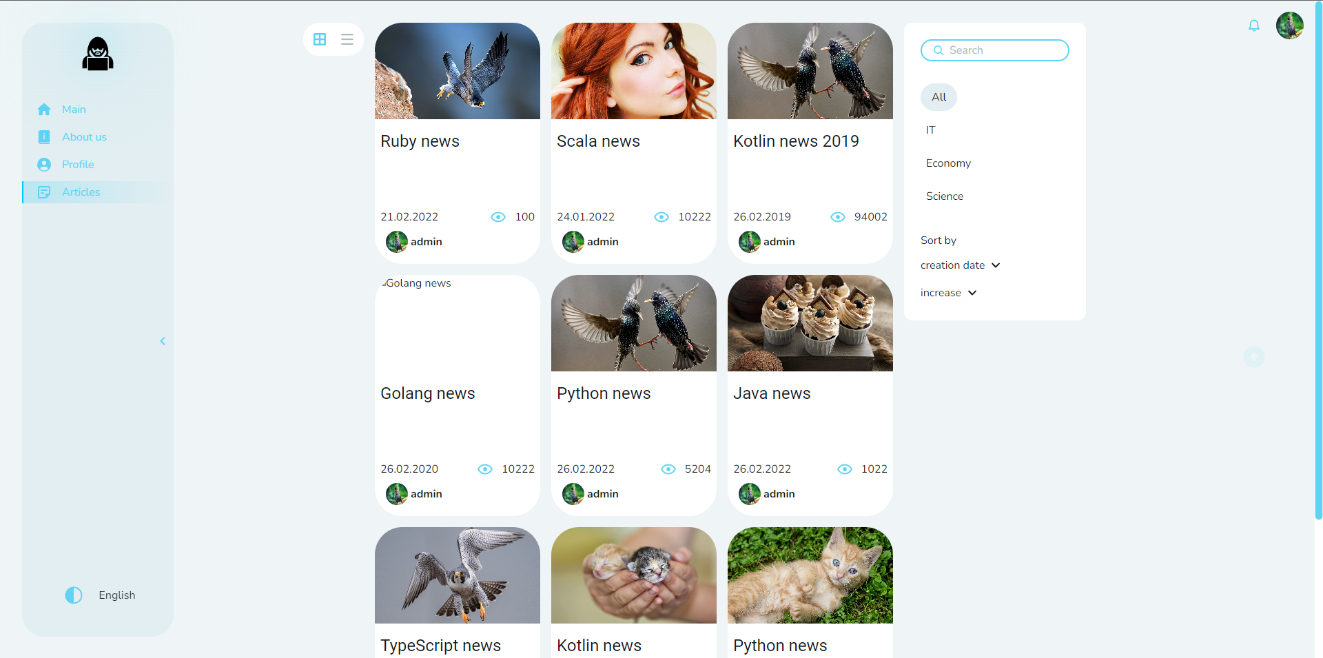Switch language via English label
The width and height of the screenshot is (1323, 658).
click(117, 595)
